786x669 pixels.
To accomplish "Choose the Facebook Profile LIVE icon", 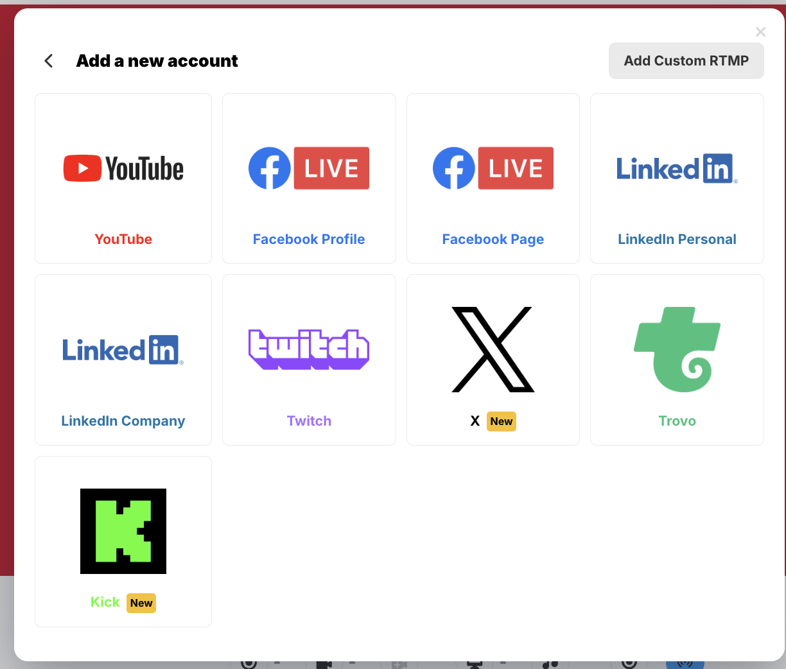I will 309,168.
